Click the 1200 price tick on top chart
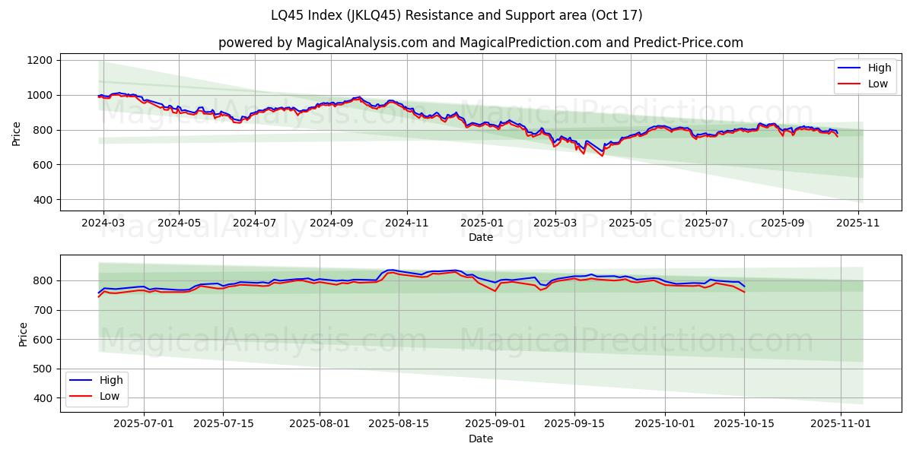 coord(38,60)
